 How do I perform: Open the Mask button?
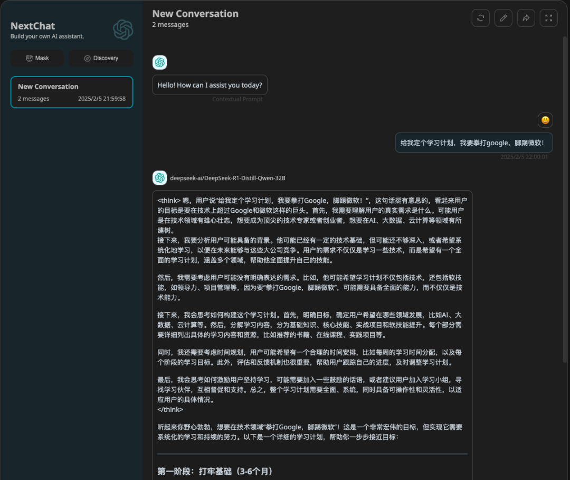pos(37,58)
